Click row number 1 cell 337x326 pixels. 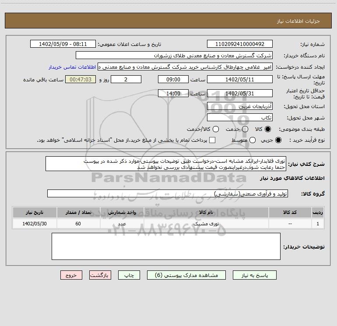click(318, 224)
